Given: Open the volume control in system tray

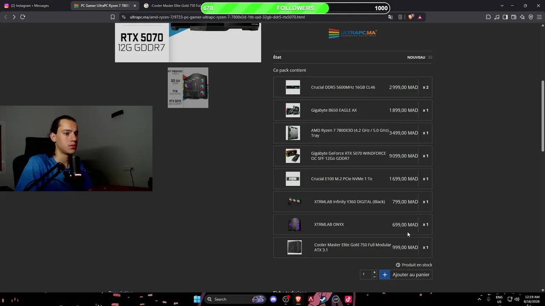Looking at the screenshot, I should point(517,299).
